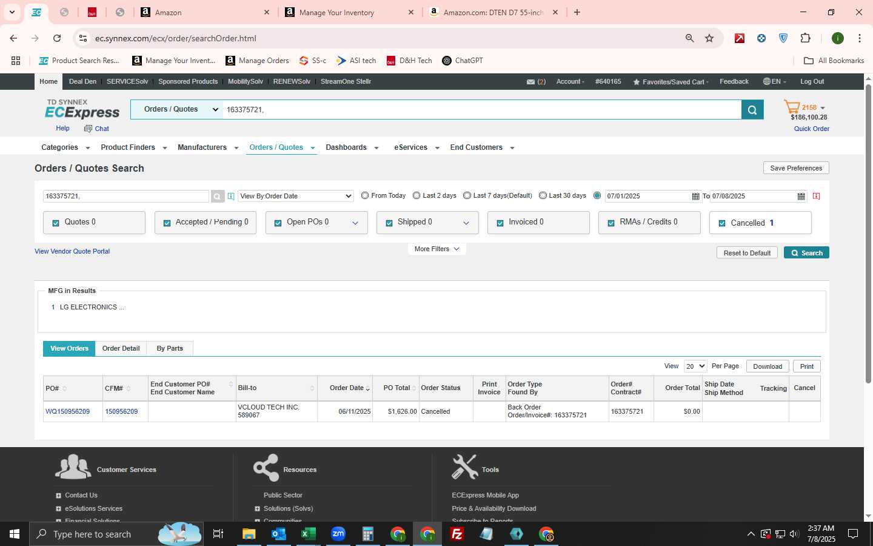Viewport: 873px width, 546px height.
Task: Switch to the By Parts tab
Action: click(x=170, y=348)
